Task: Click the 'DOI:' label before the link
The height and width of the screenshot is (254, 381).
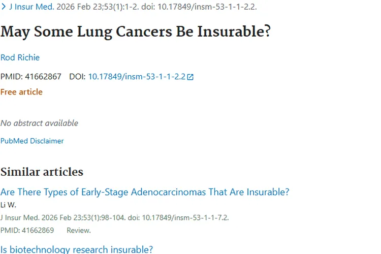Action: click(78, 77)
